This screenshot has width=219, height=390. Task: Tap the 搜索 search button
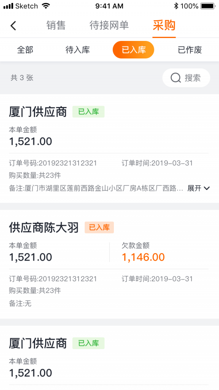pyautogui.click(x=186, y=77)
